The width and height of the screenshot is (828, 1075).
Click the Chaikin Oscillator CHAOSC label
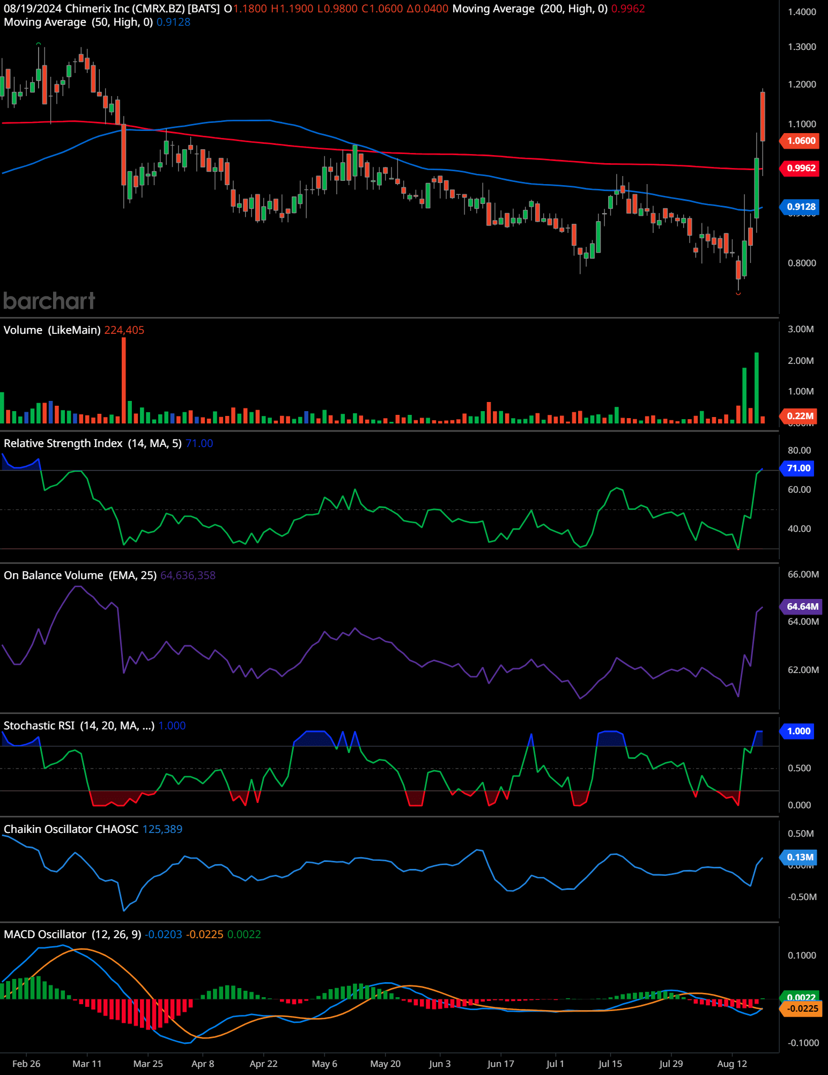(71, 829)
